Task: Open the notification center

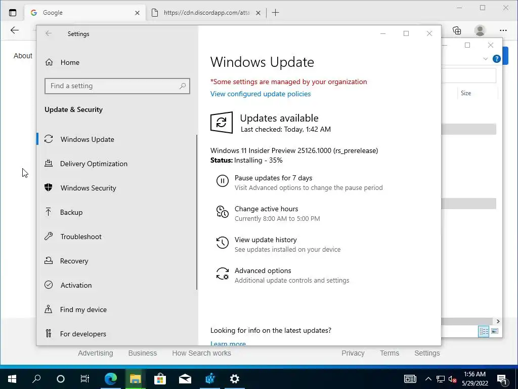Action: click(x=502, y=379)
